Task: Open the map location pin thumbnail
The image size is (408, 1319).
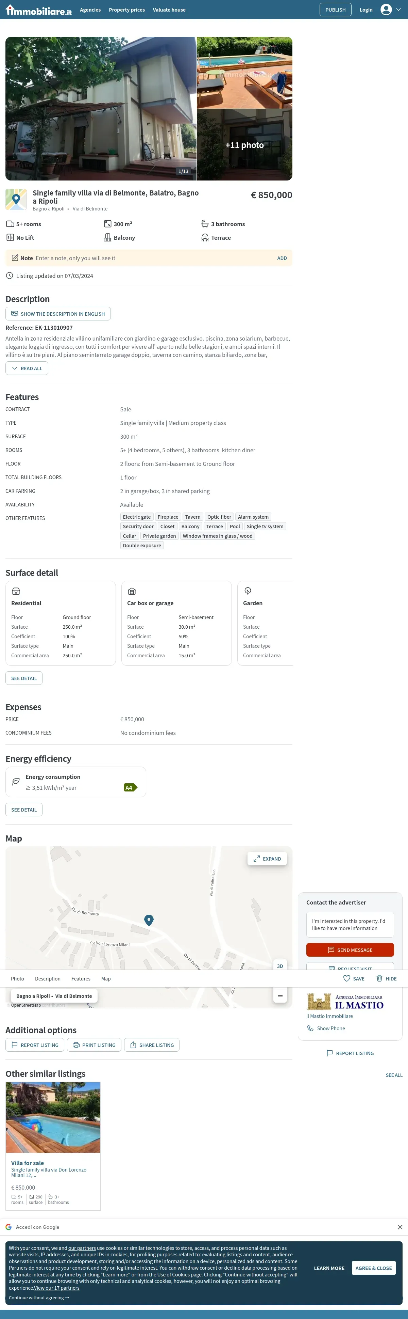Action: pyautogui.click(x=16, y=199)
